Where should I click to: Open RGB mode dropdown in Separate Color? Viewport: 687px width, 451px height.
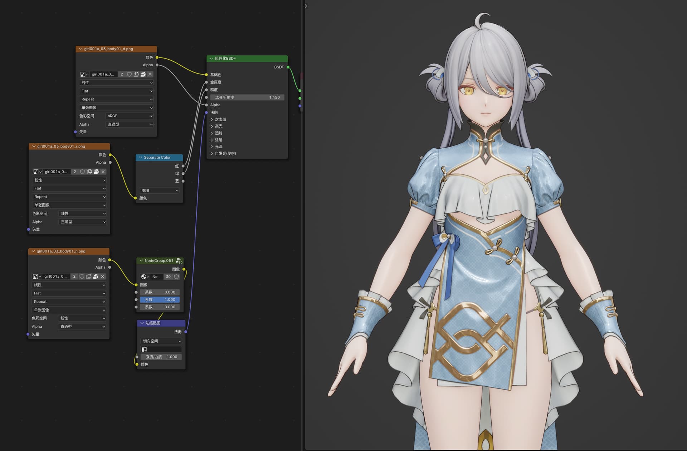159,190
